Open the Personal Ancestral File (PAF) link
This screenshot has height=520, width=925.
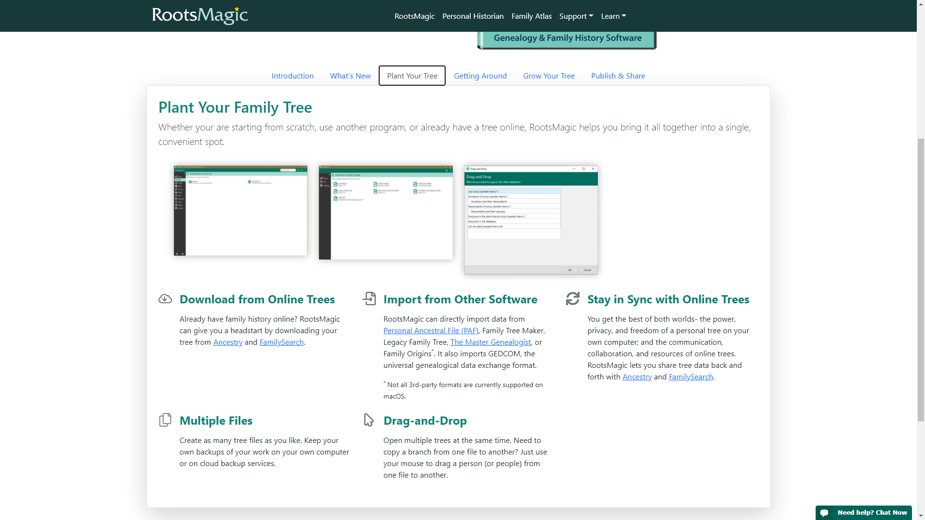[x=430, y=330]
